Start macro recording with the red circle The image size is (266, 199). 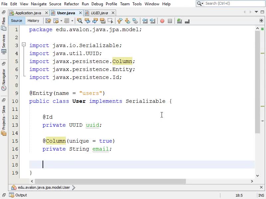tap(162, 21)
